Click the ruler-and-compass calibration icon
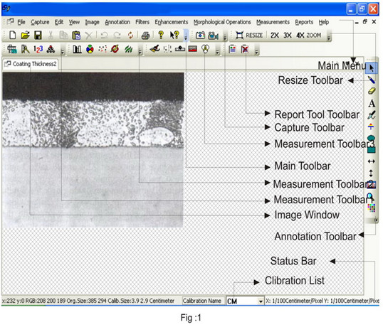 click(x=25, y=50)
